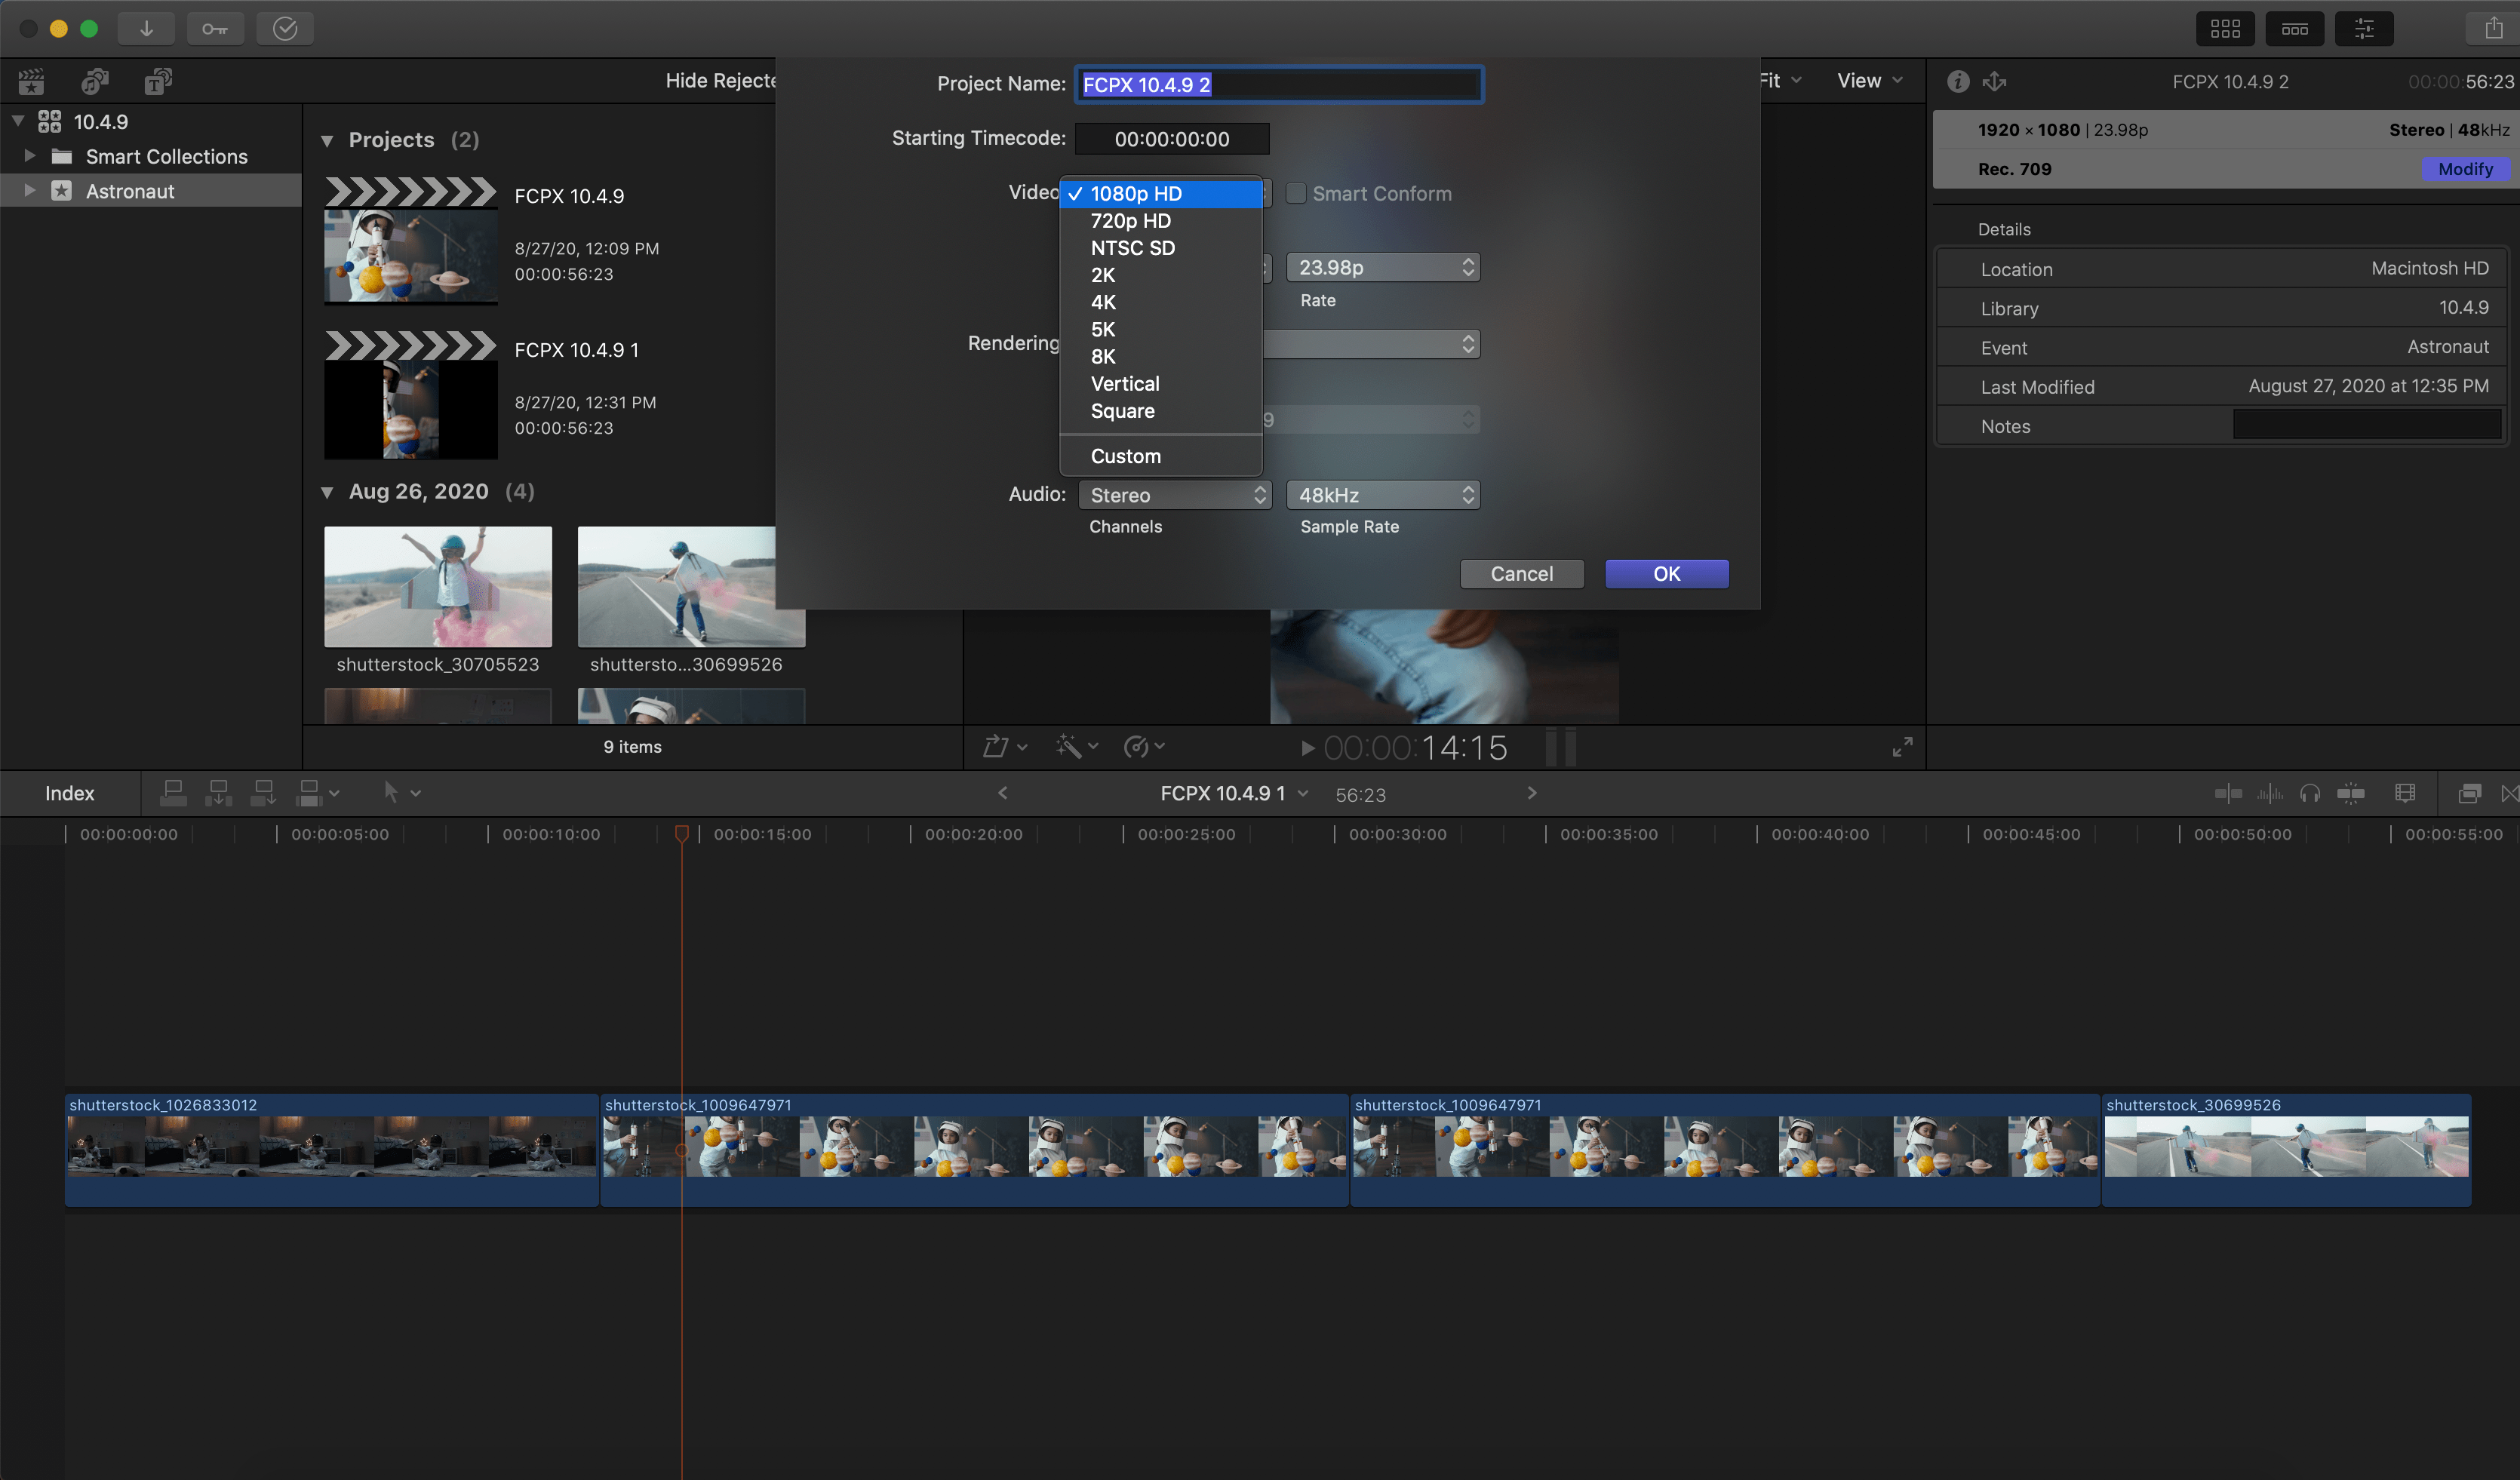Open the Stereo channels dropdown
This screenshot has height=1480, width=2520.
[x=1175, y=494]
